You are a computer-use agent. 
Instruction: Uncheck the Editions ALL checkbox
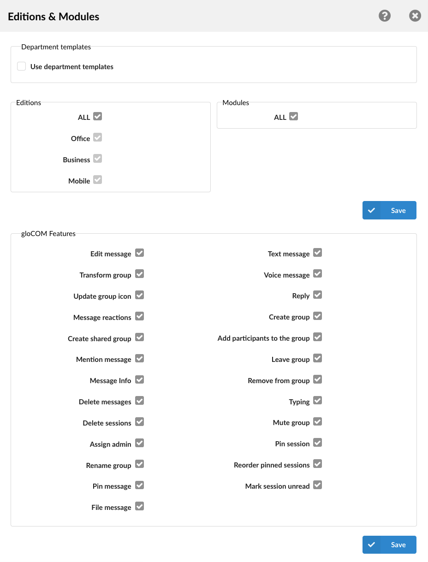(97, 116)
